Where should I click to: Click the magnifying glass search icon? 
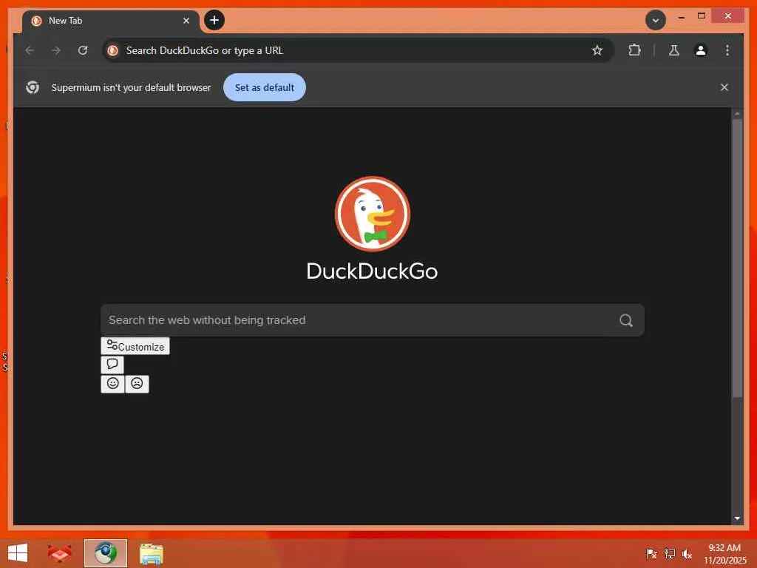[x=626, y=320]
